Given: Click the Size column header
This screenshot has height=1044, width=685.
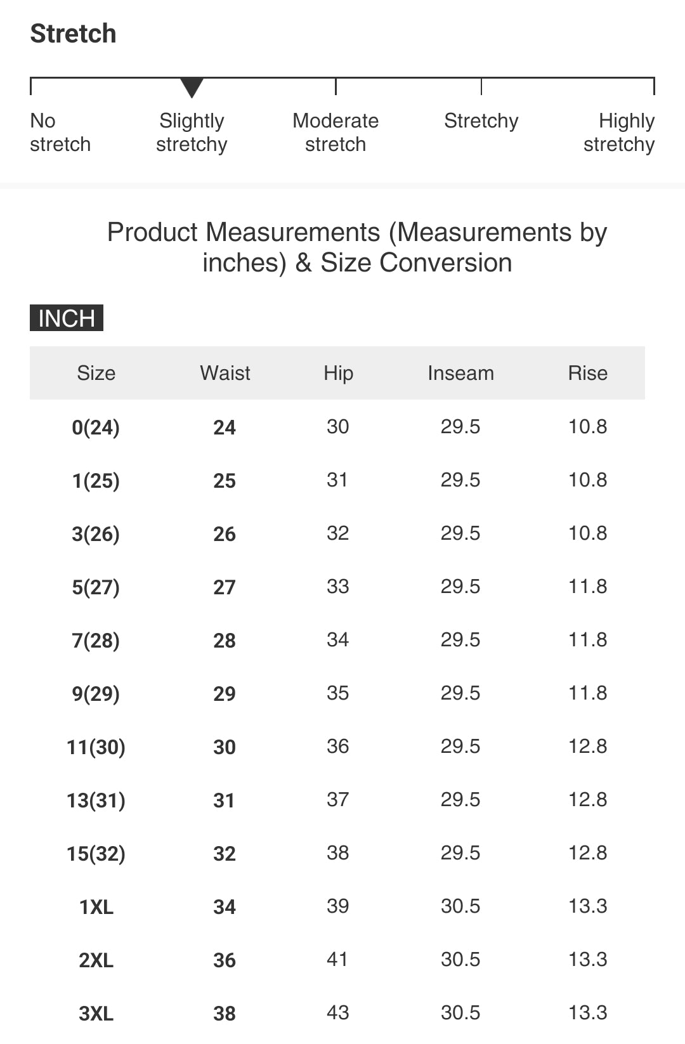Looking at the screenshot, I should click(96, 373).
